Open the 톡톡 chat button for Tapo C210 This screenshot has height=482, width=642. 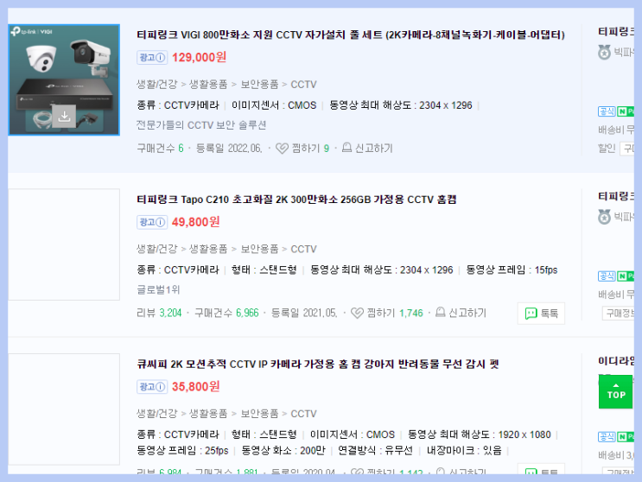[541, 314]
